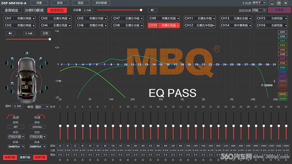The width and height of the screenshot is (292, 164).
Task: Select the center speaker above the car's hood
Action: [x=26, y=53]
